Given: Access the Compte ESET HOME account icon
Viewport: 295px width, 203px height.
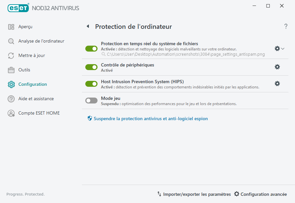Looking at the screenshot, I should [x=11, y=113].
